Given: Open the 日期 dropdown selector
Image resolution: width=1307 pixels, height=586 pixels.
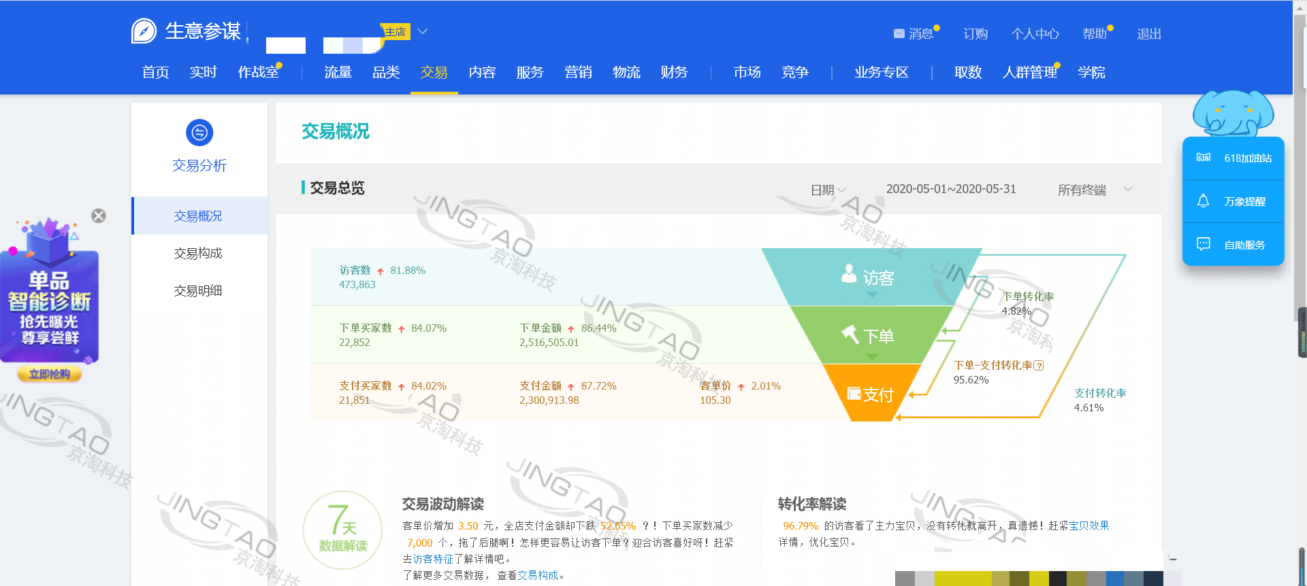Looking at the screenshot, I should click(x=828, y=190).
